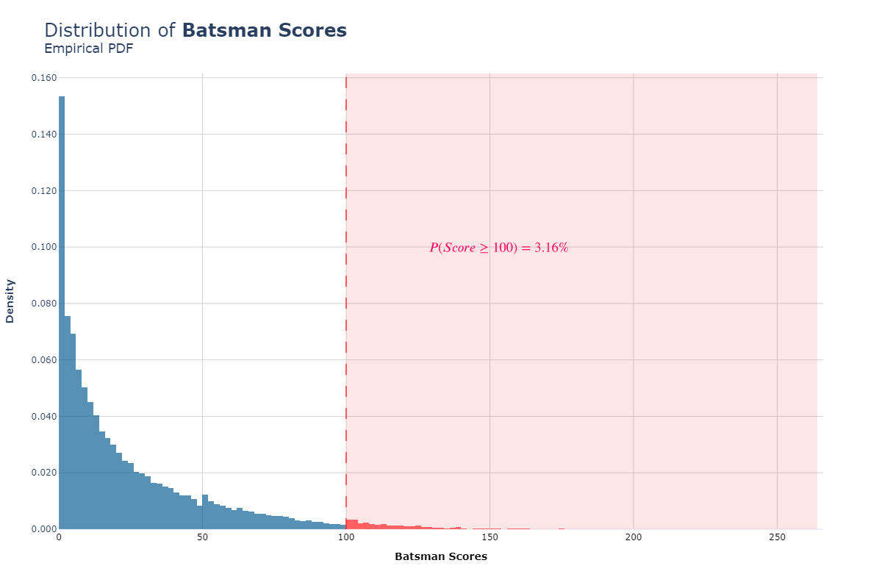882x588 pixels.
Task: Click the 200 x-axis tick label
Action: tap(634, 538)
